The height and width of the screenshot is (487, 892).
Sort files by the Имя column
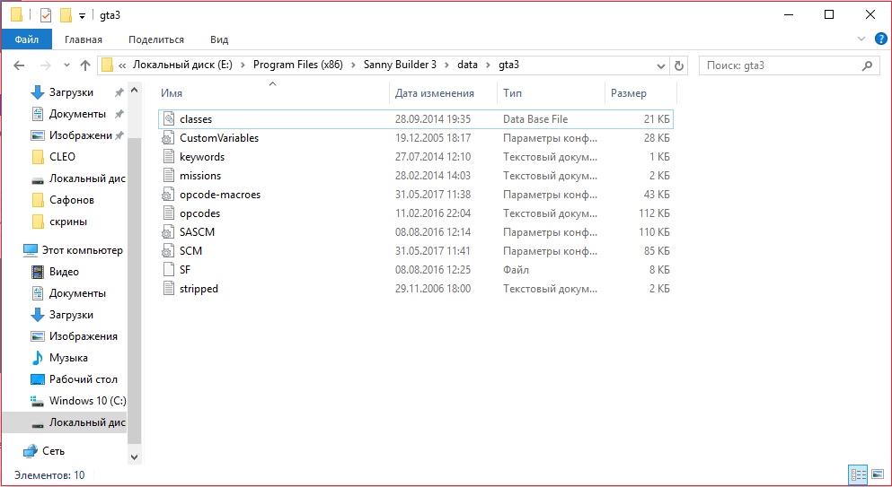click(273, 93)
